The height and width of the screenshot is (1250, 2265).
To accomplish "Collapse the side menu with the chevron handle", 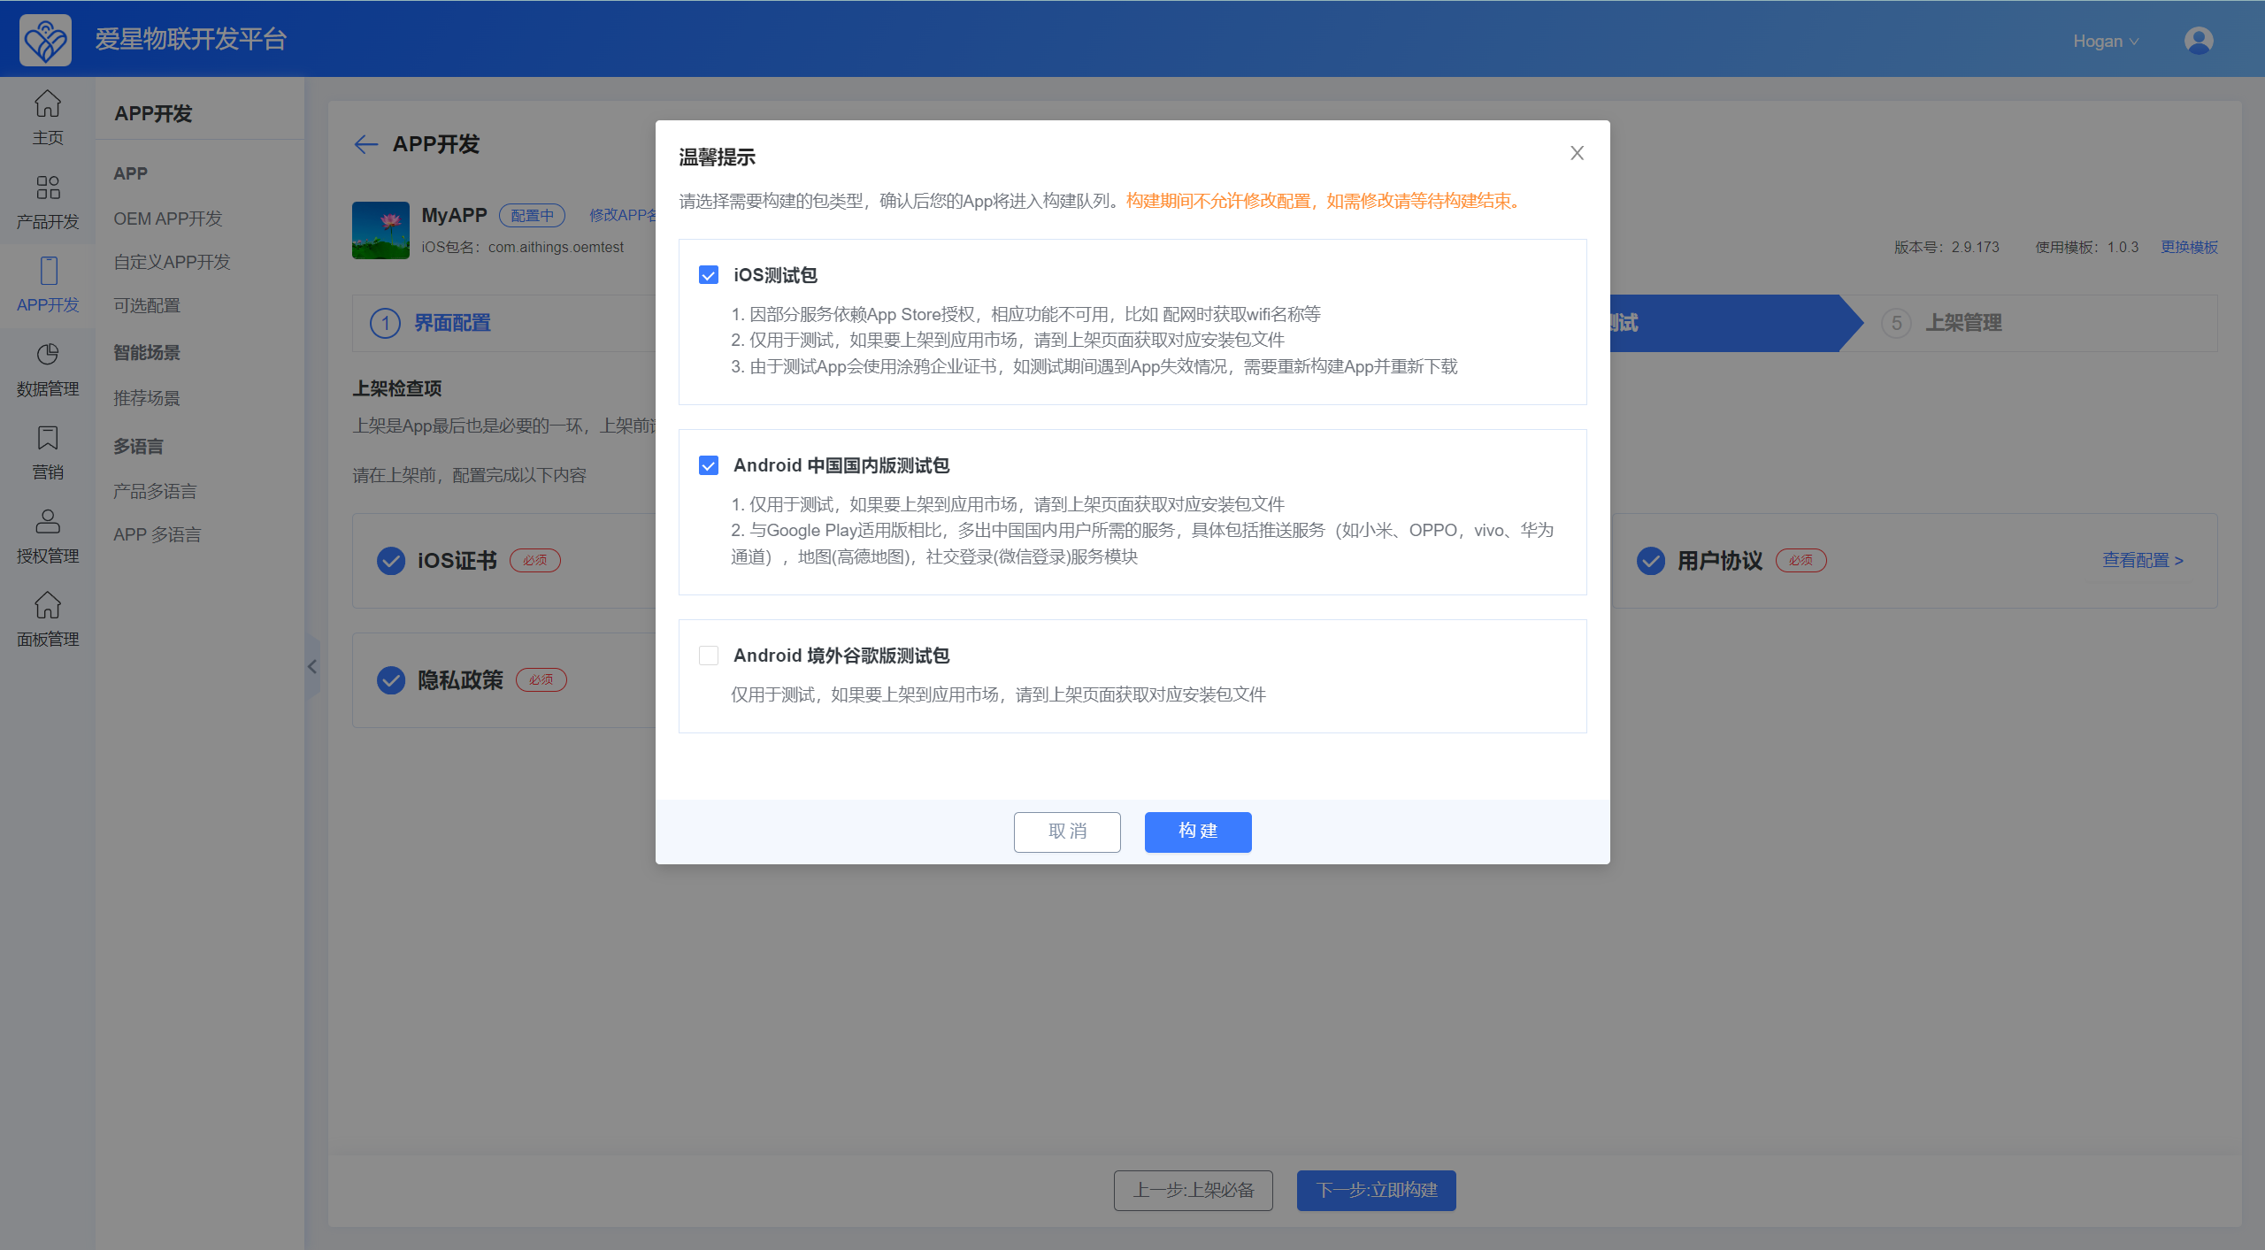I will (x=312, y=667).
